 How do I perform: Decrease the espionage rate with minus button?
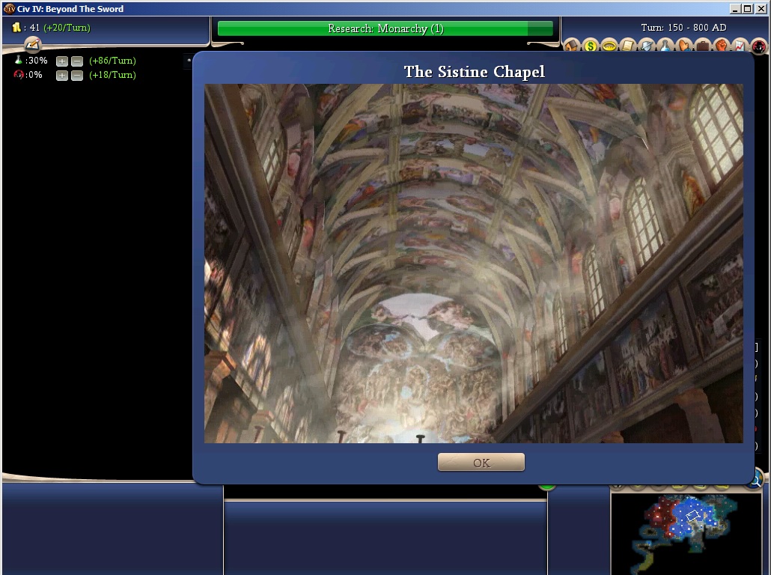point(76,75)
